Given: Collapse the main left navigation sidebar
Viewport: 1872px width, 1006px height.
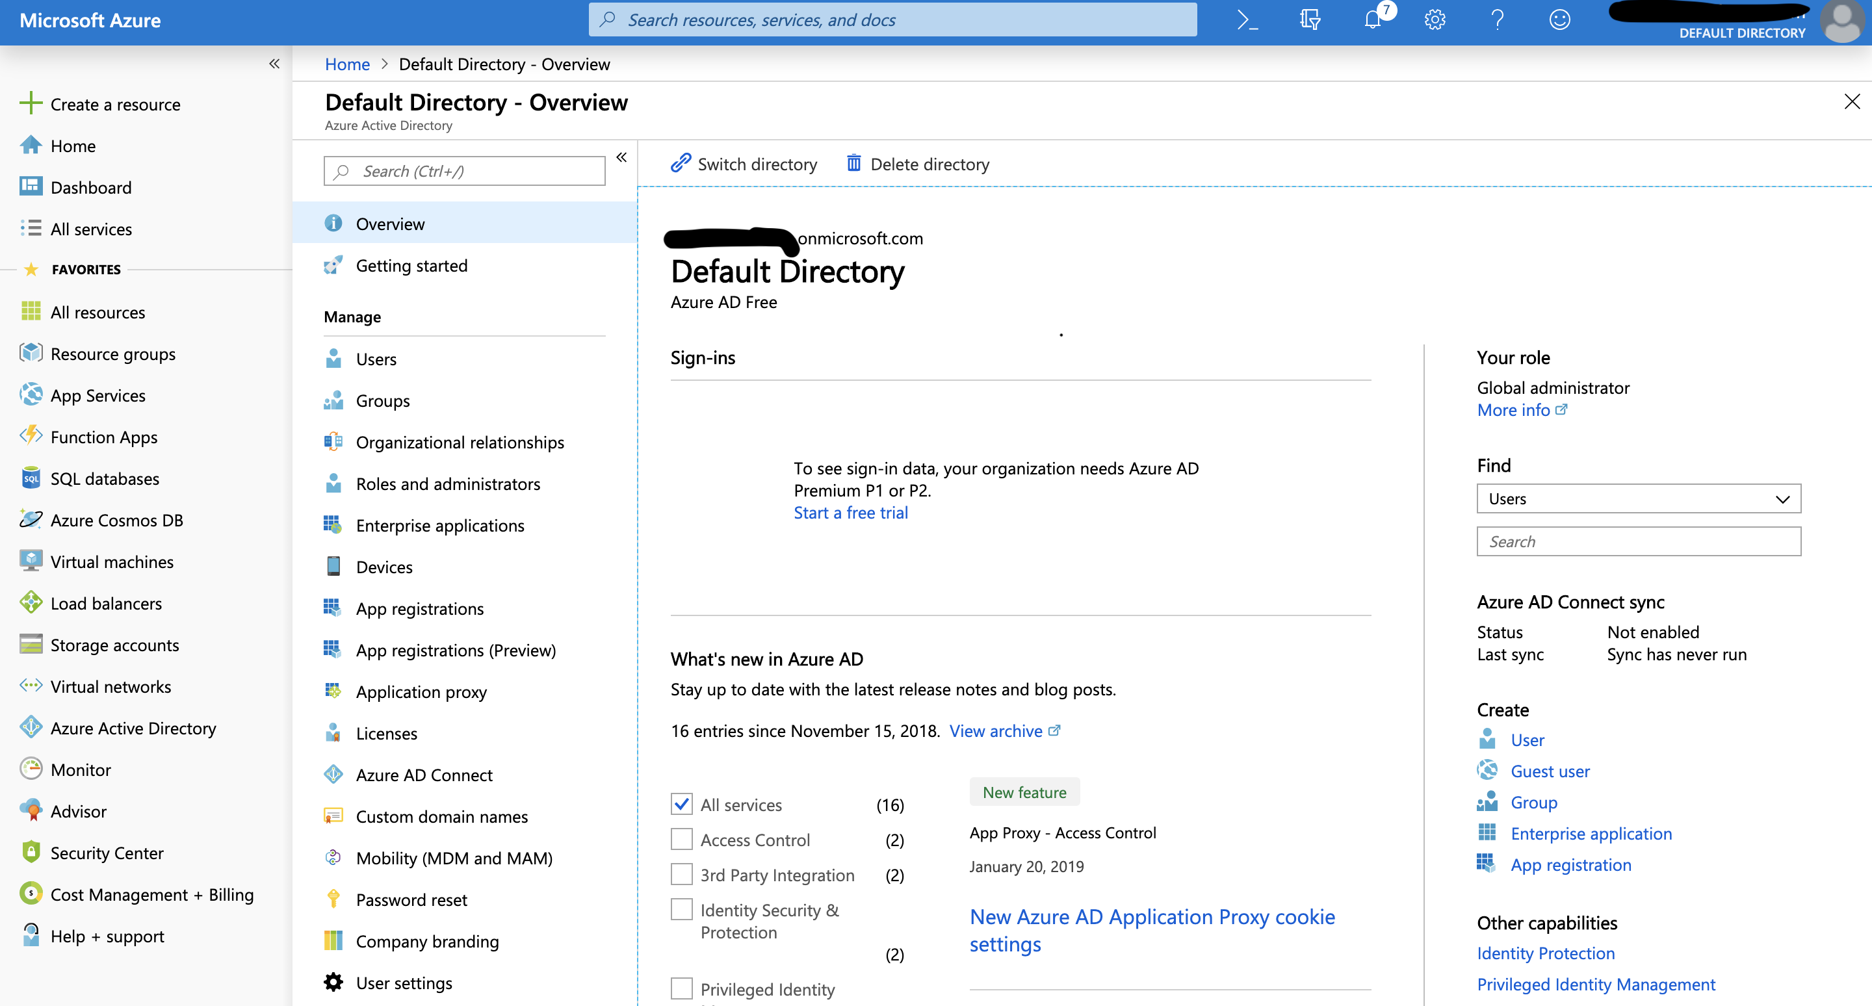Looking at the screenshot, I should tap(274, 64).
